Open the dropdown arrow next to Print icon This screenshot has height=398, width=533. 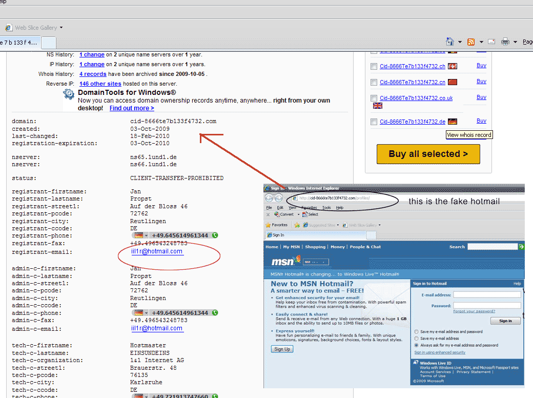516,42
